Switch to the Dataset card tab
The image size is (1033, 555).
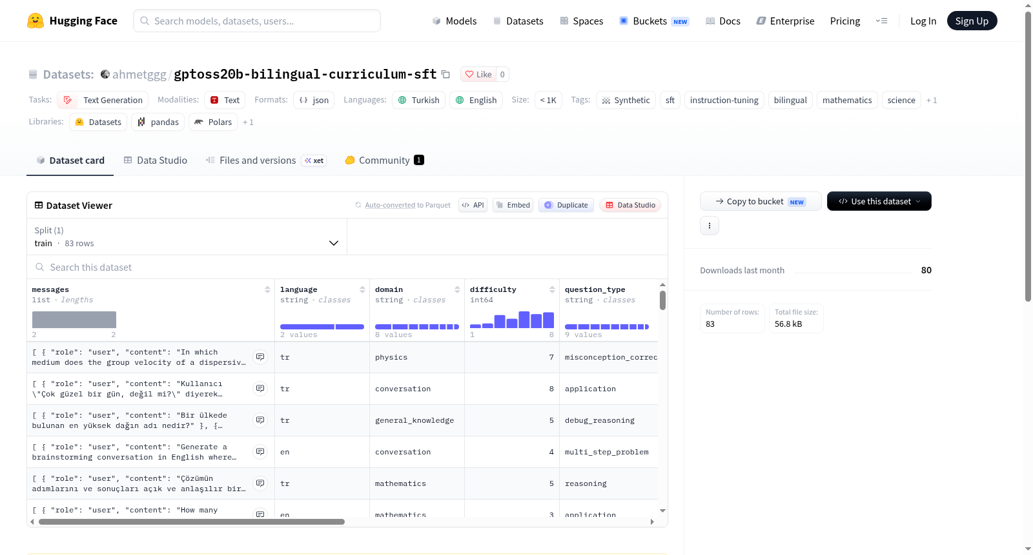pyautogui.click(x=70, y=161)
